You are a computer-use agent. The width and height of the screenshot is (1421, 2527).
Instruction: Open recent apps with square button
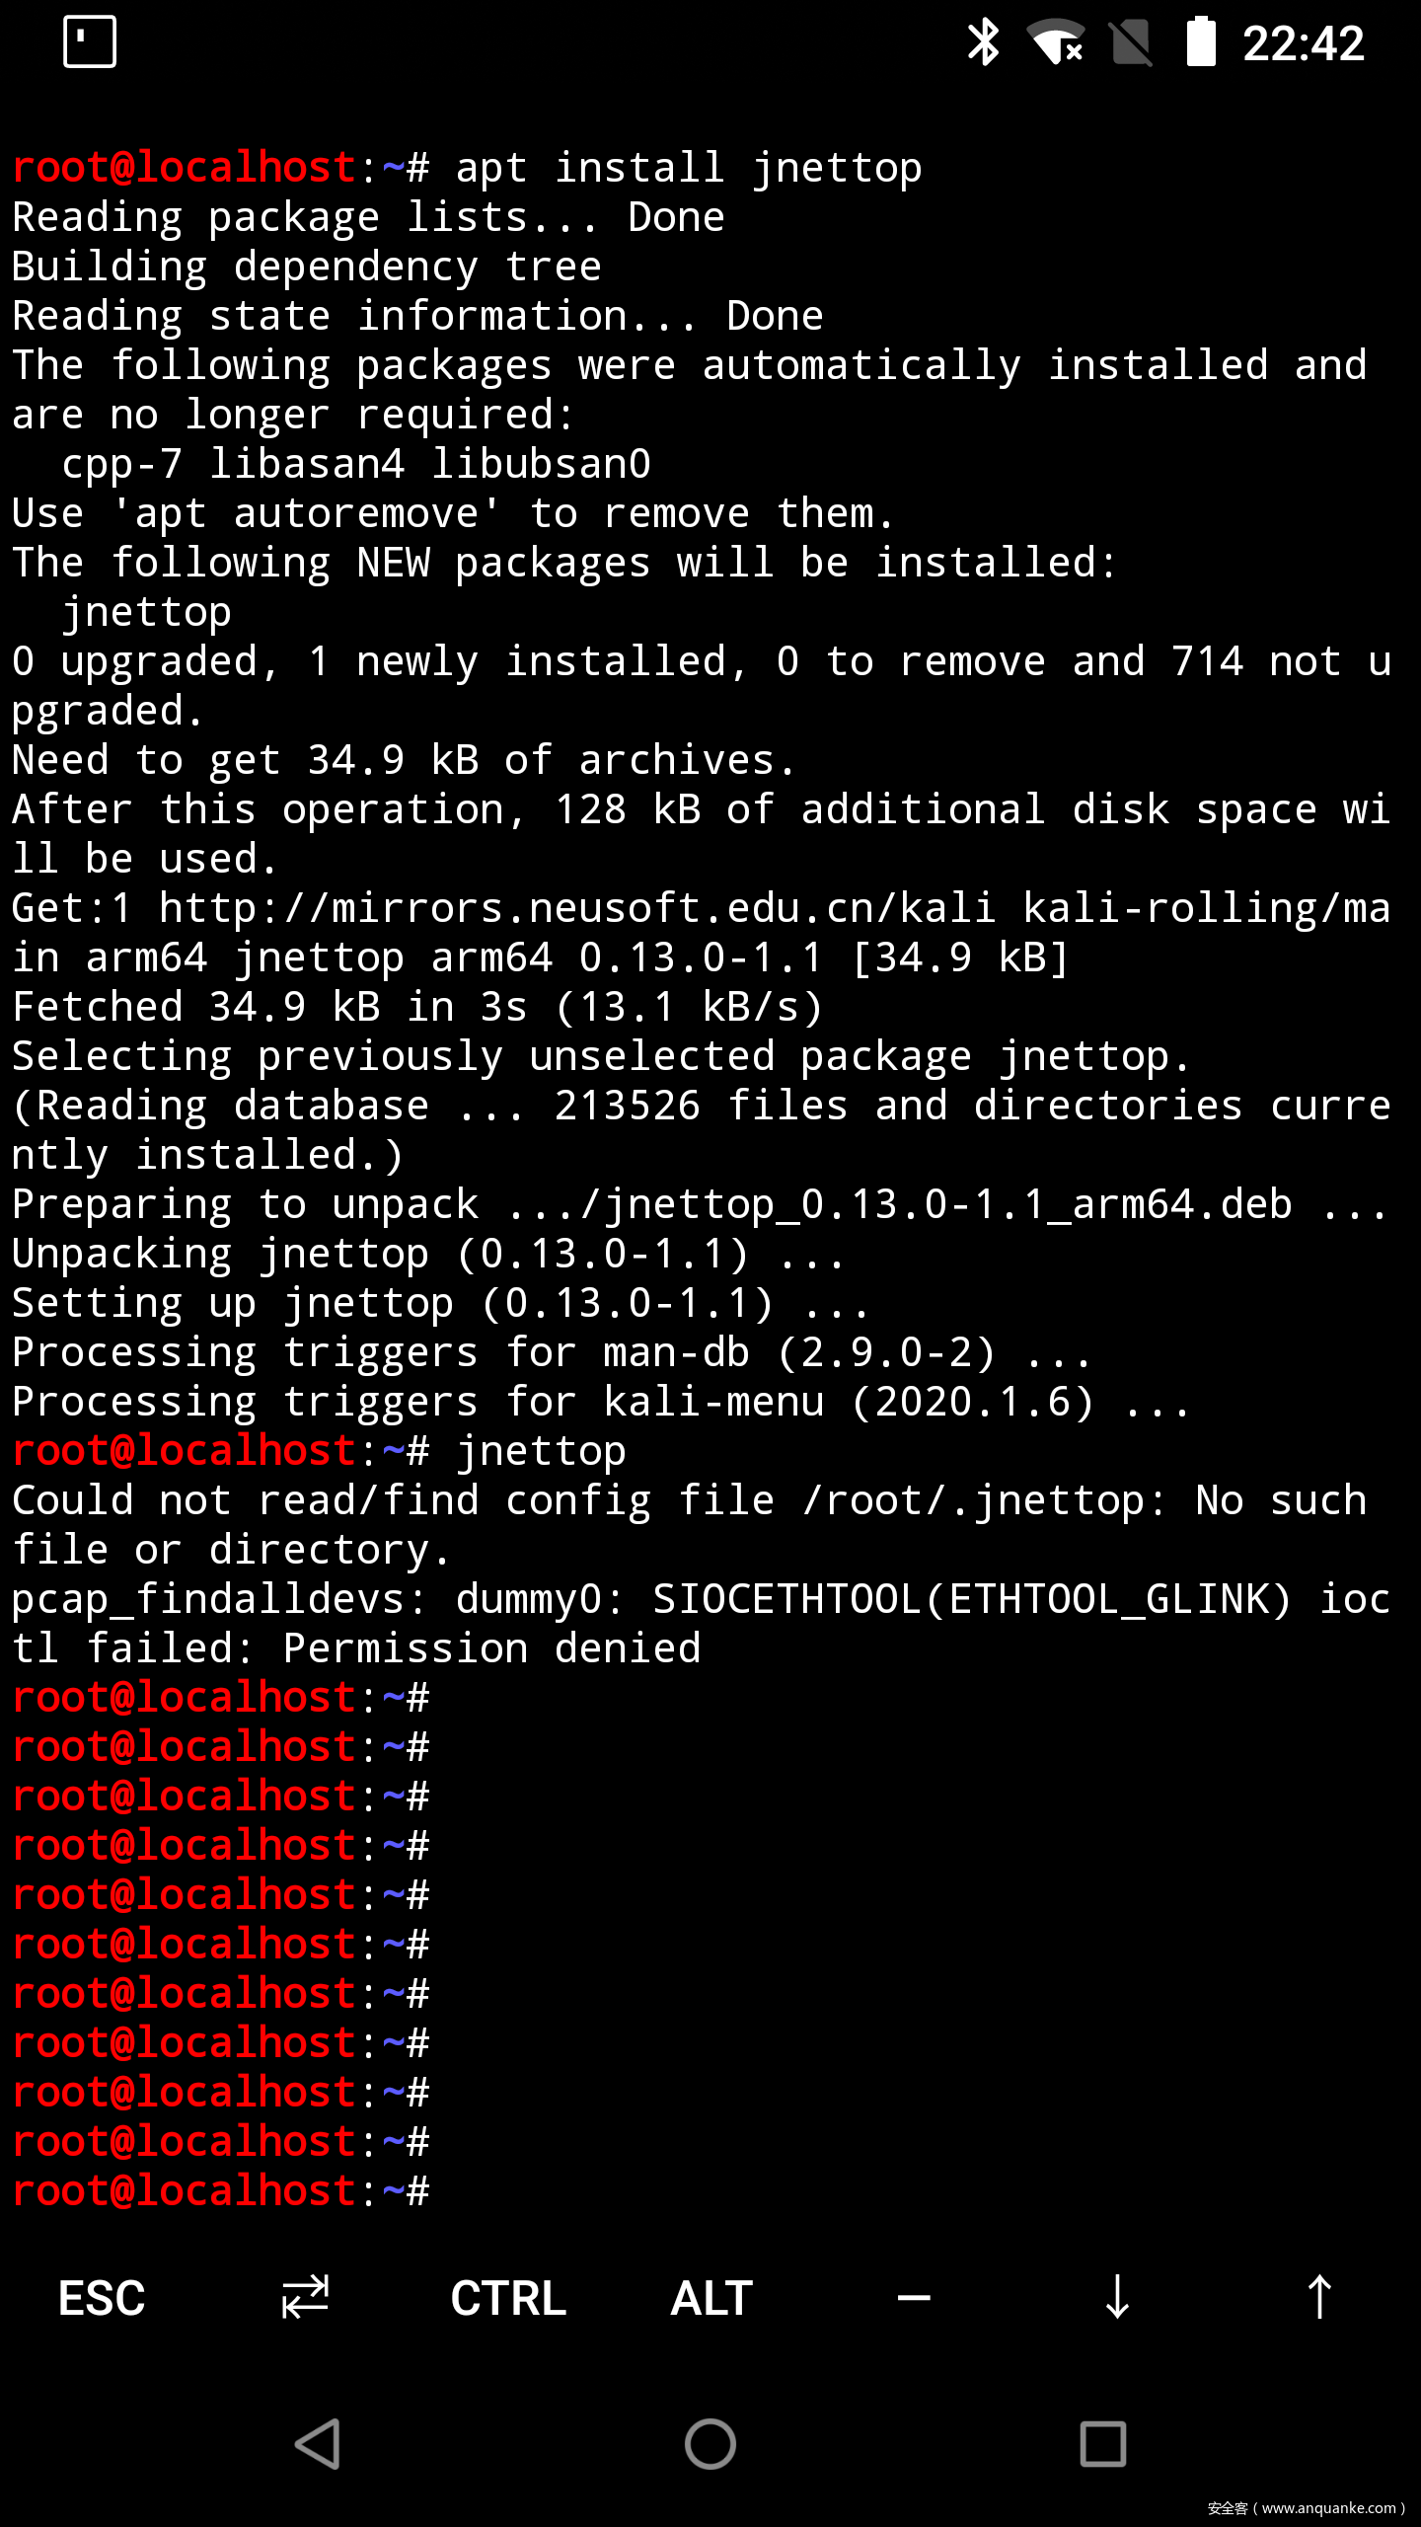click(x=1103, y=2444)
